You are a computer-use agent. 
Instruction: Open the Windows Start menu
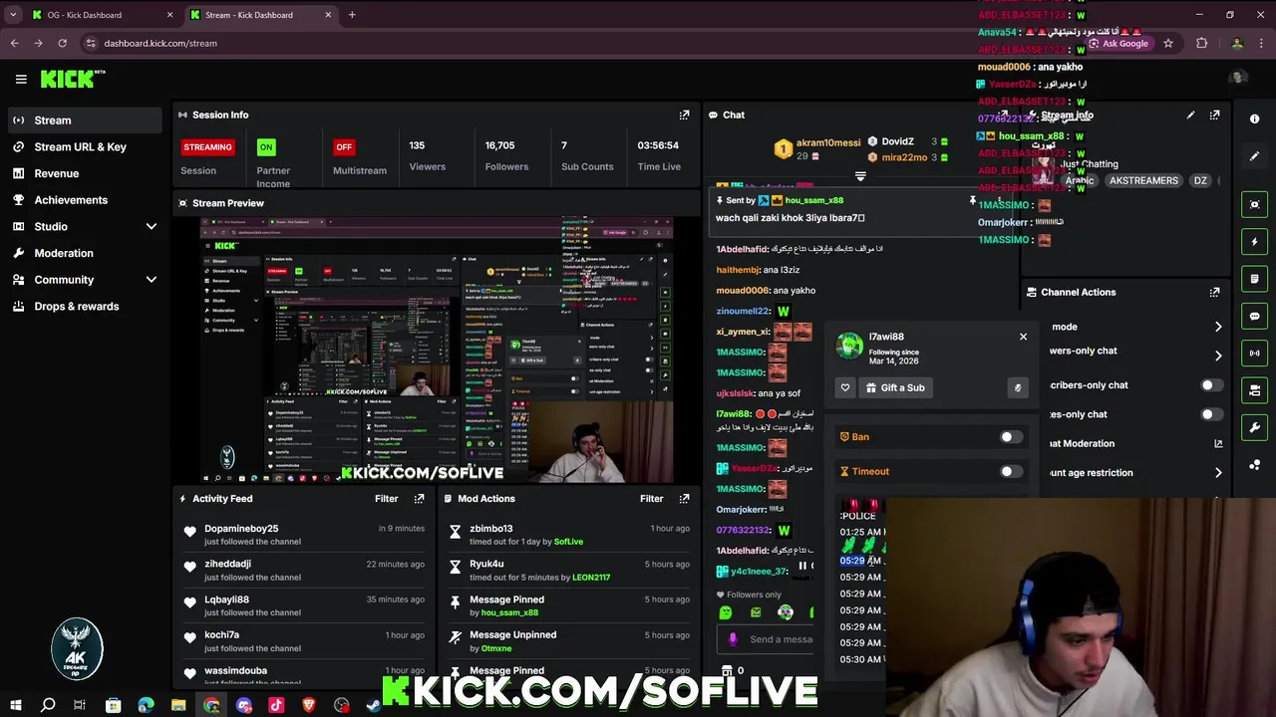click(15, 705)
